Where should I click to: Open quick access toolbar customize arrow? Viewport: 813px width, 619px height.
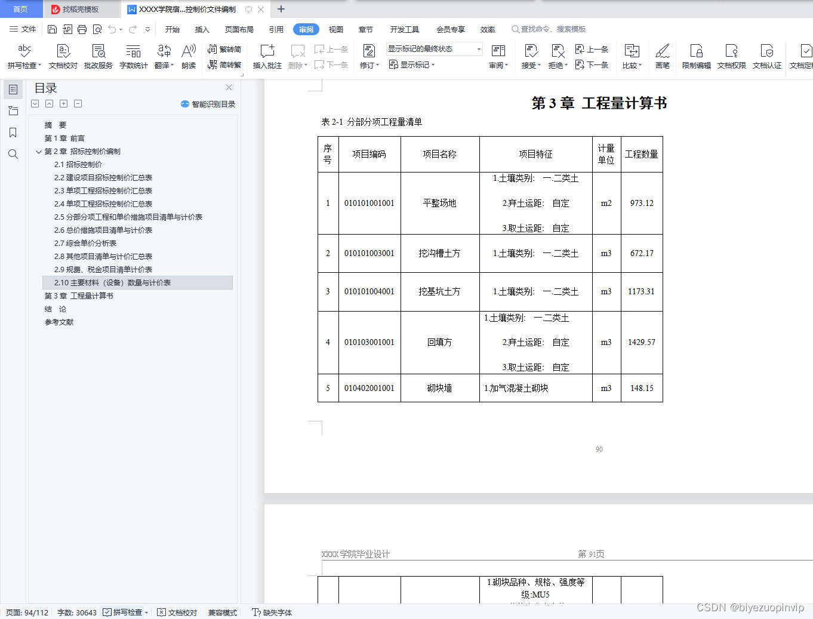tap(147, 29)
